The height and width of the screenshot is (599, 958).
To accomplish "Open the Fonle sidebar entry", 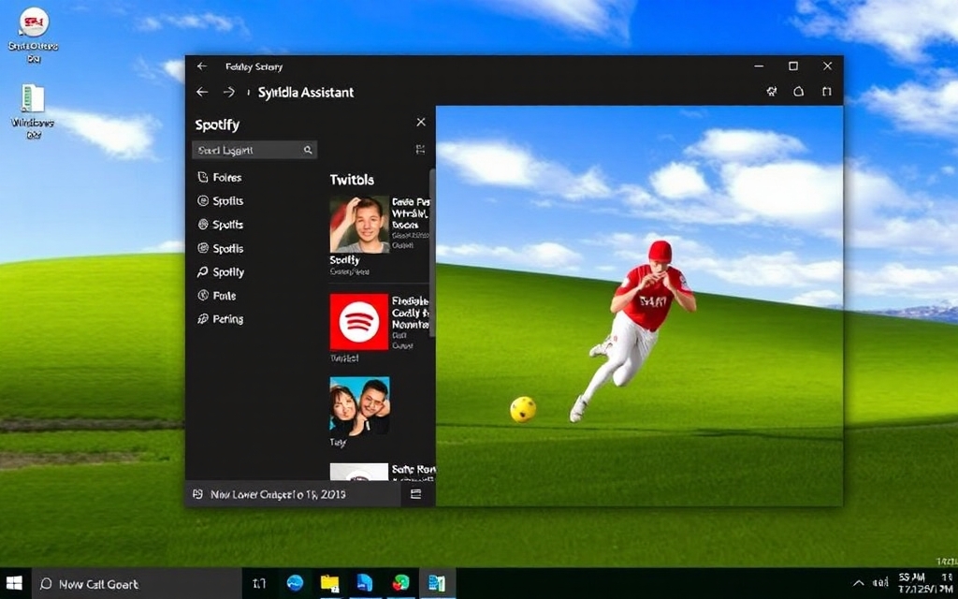I will (x=217, y=296).
